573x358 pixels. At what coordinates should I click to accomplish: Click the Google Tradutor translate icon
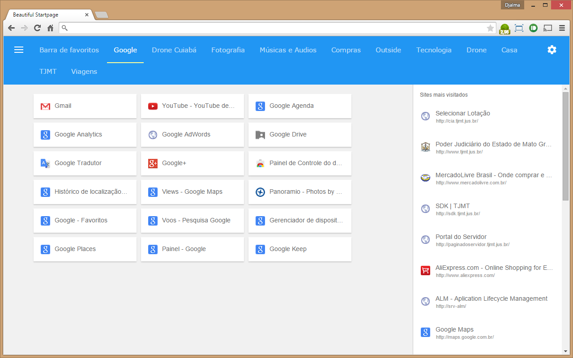coord(45,163)
